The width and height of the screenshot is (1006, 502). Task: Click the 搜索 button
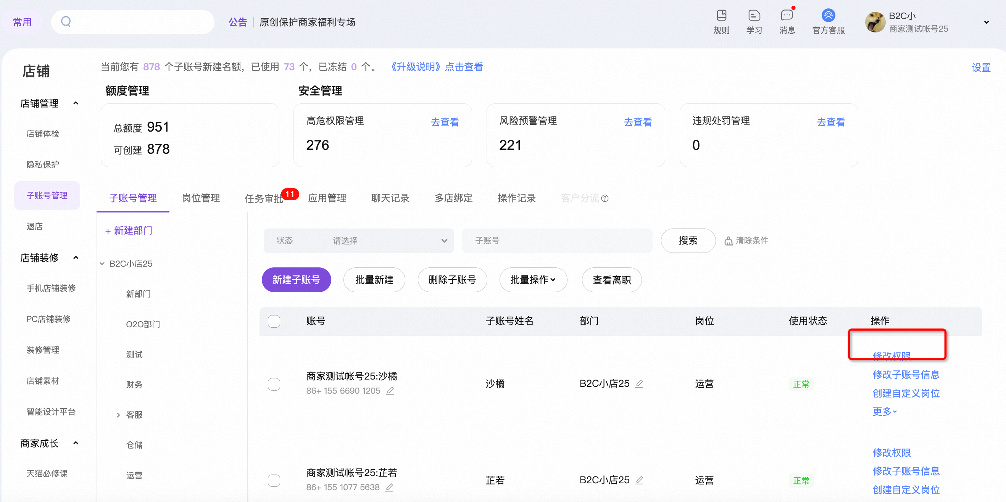[688, 240]
